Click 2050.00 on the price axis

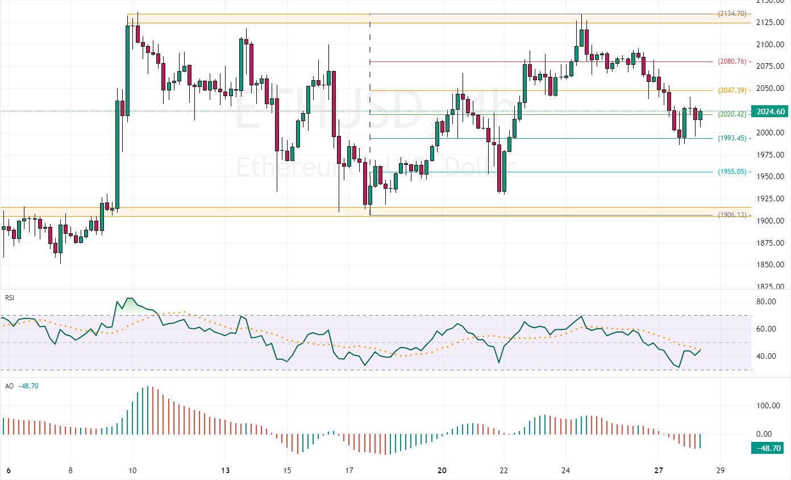(770, 89)
